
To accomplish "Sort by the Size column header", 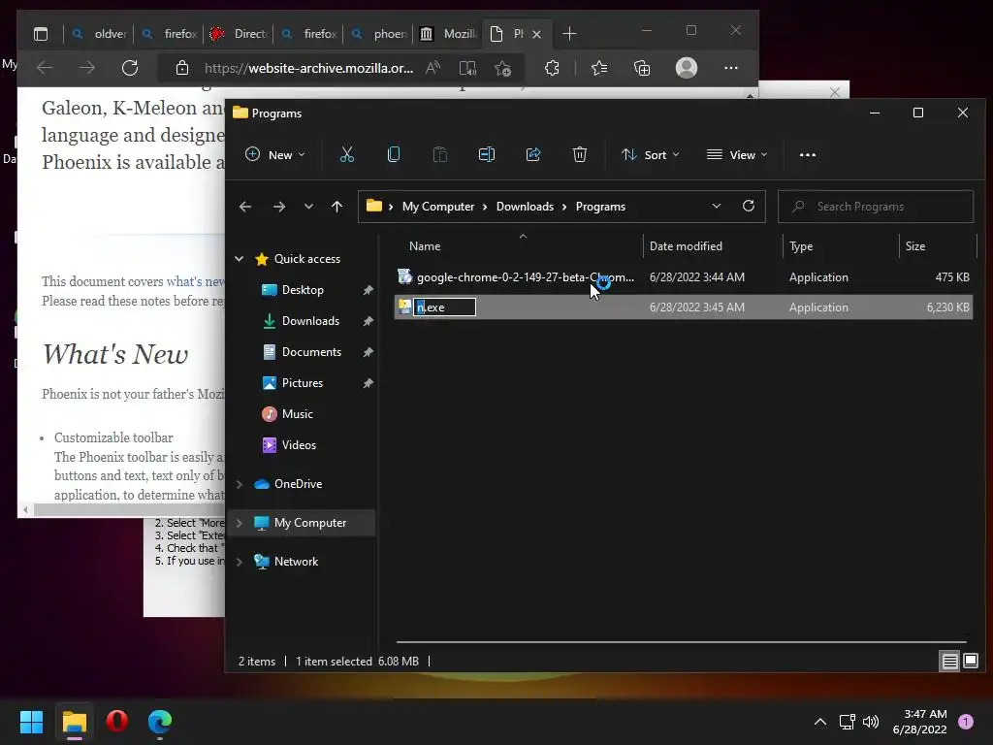I will [915, 245].
